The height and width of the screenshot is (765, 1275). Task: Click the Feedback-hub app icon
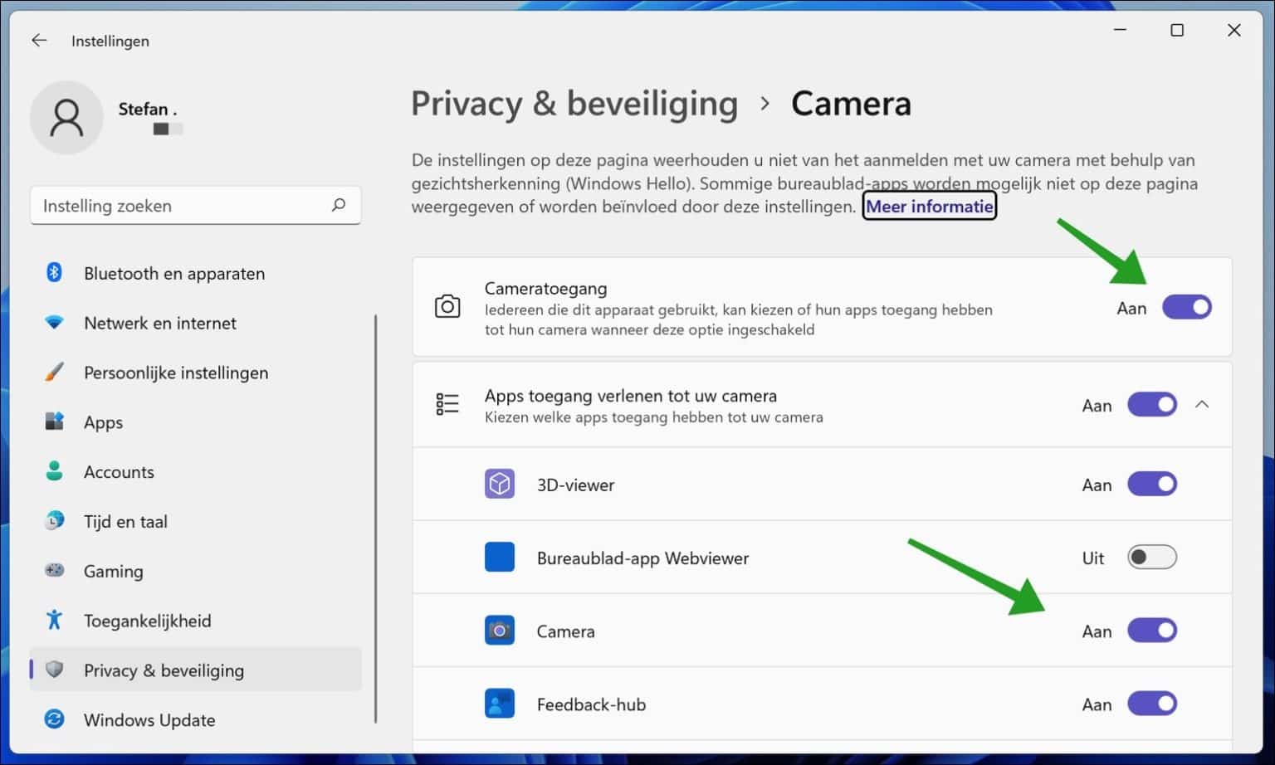pos(499,704)
